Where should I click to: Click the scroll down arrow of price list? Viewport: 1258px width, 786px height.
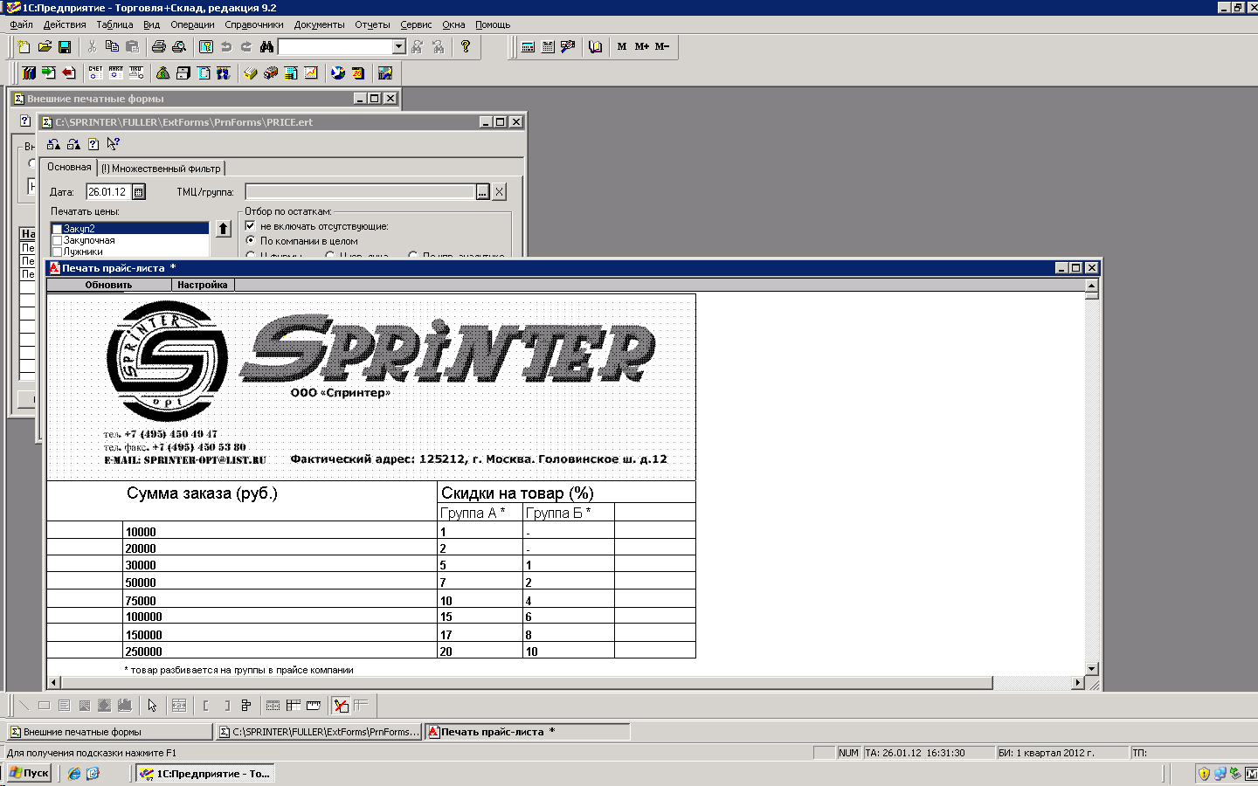point(1091,669)
